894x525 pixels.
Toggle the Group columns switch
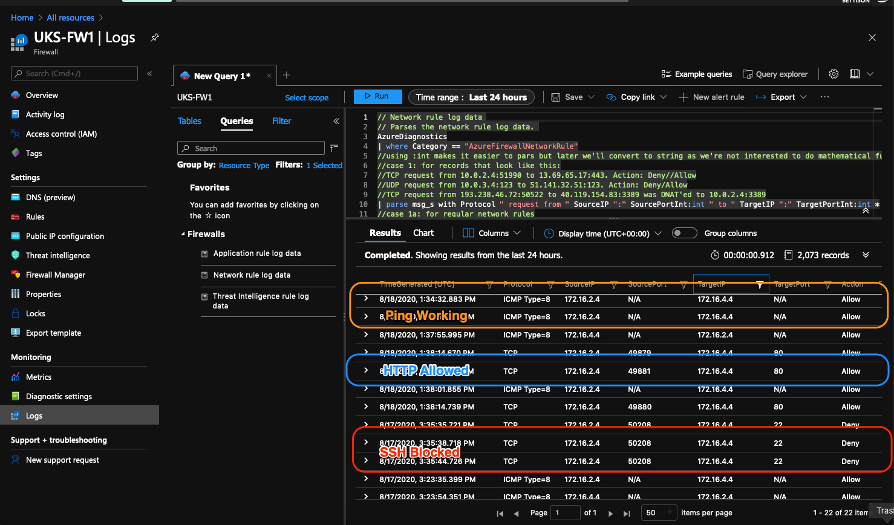pyautogui.click(x=685, y=233)
